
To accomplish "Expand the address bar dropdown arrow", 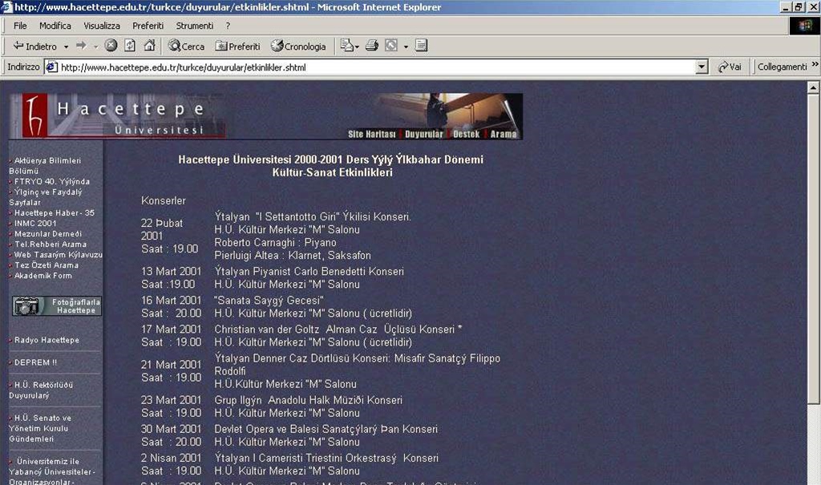I will (702, 67).
